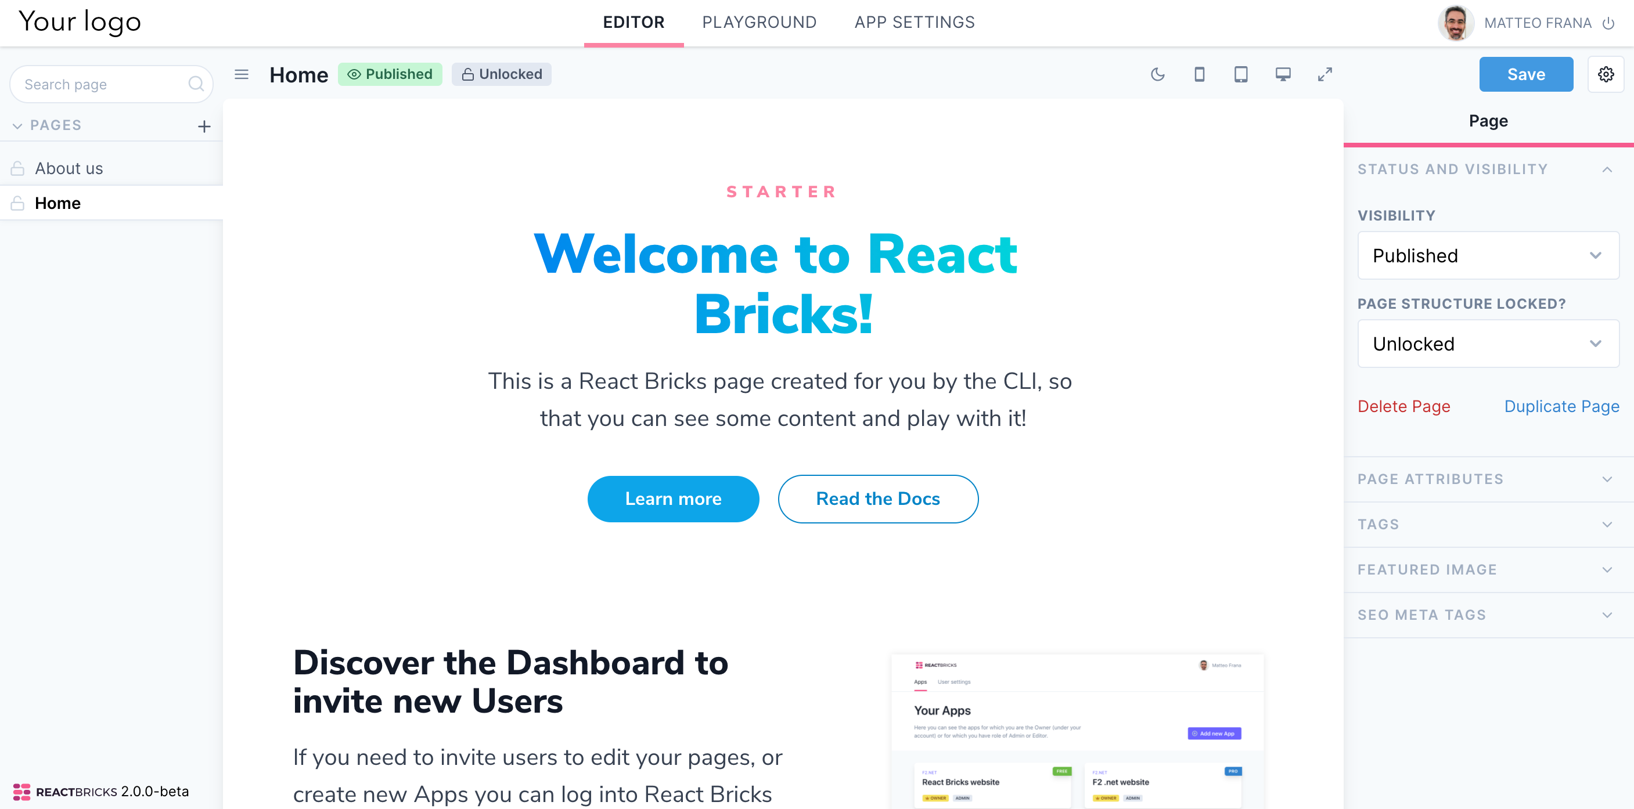This screenshot has height=809, width=1634.
Task: Click the Learn more button
Action: coord(672,499)
